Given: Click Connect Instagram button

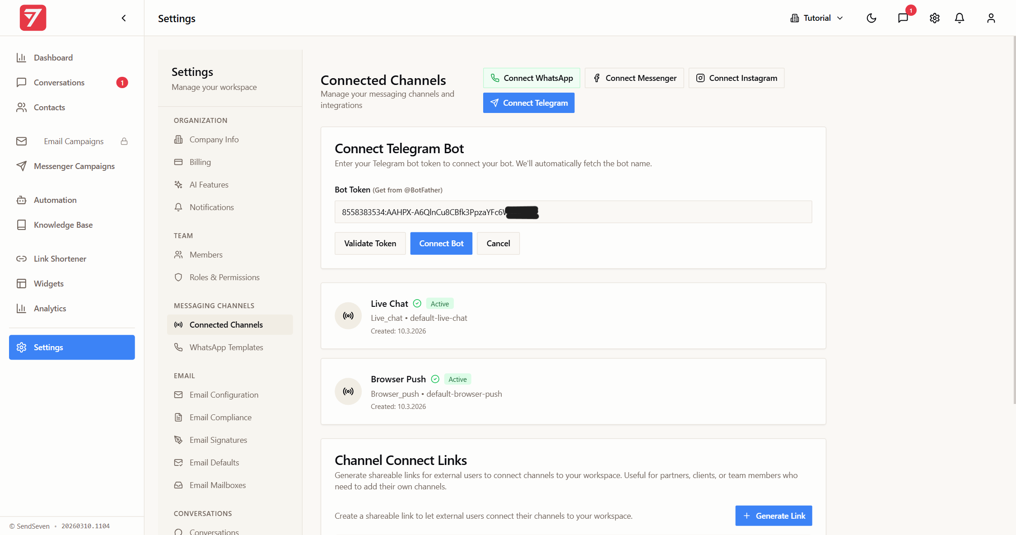Looking at the screenshot, I should (x=736, y=78).
